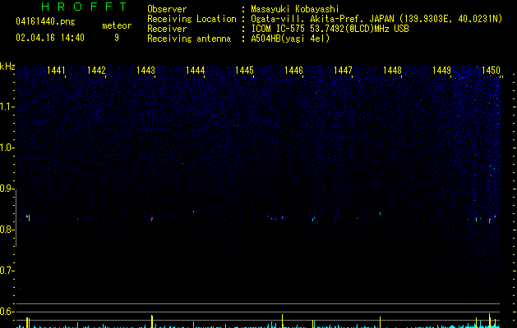
Task: Click the kHz axis unit label
Action: tap(7, 66)
